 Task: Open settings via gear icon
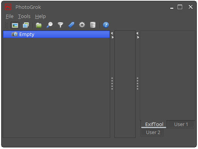[82, 25]
